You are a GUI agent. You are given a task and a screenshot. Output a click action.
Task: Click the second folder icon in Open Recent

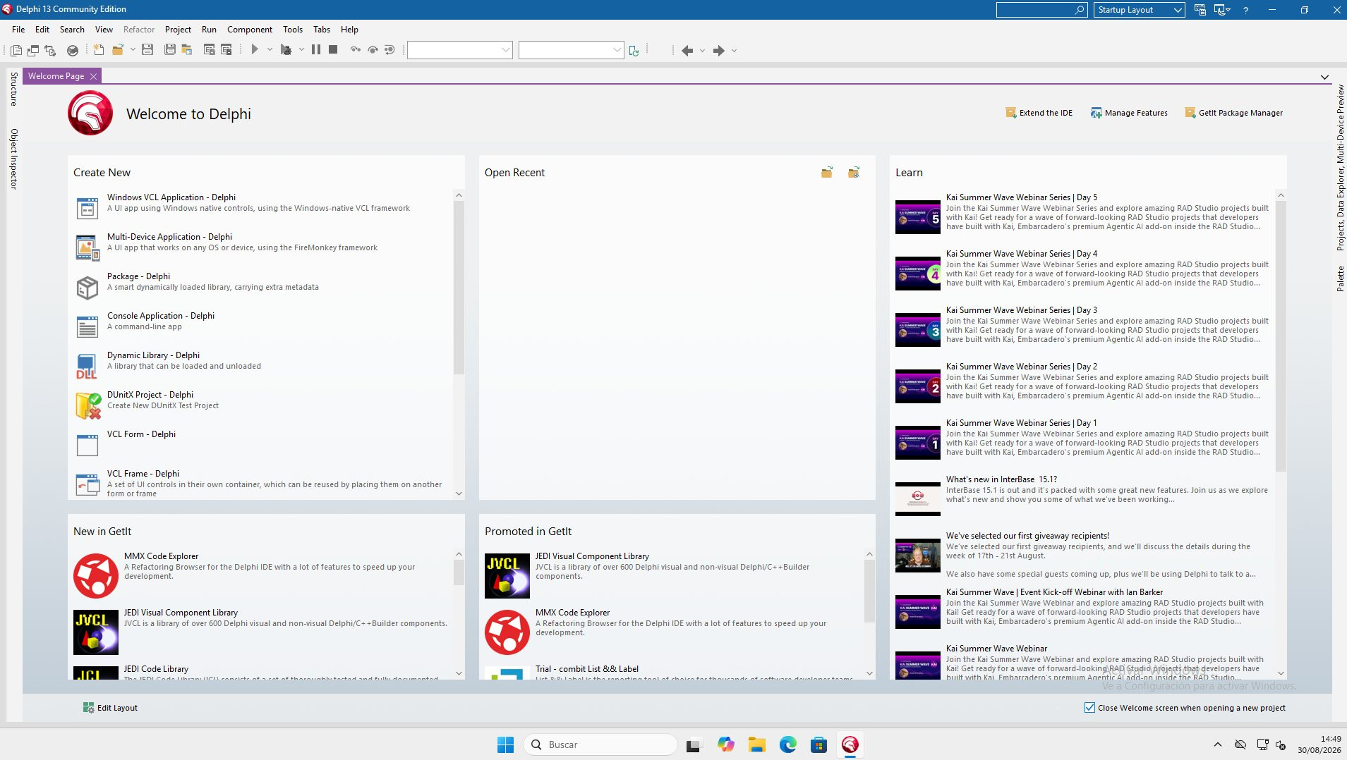(854, 173)
